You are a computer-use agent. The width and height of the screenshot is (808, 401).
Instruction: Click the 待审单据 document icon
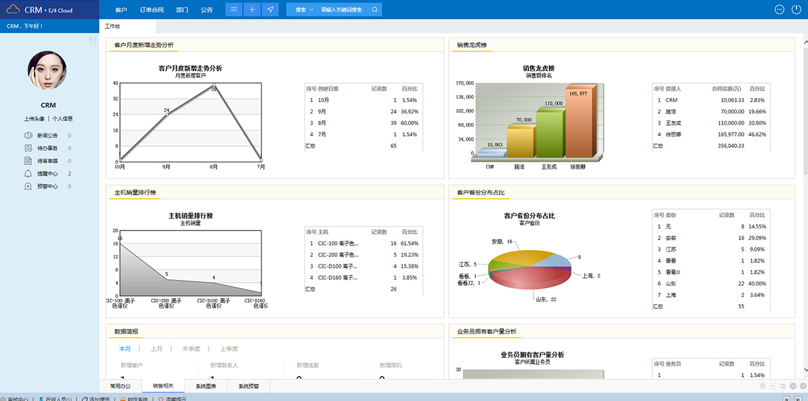point(28,160)
